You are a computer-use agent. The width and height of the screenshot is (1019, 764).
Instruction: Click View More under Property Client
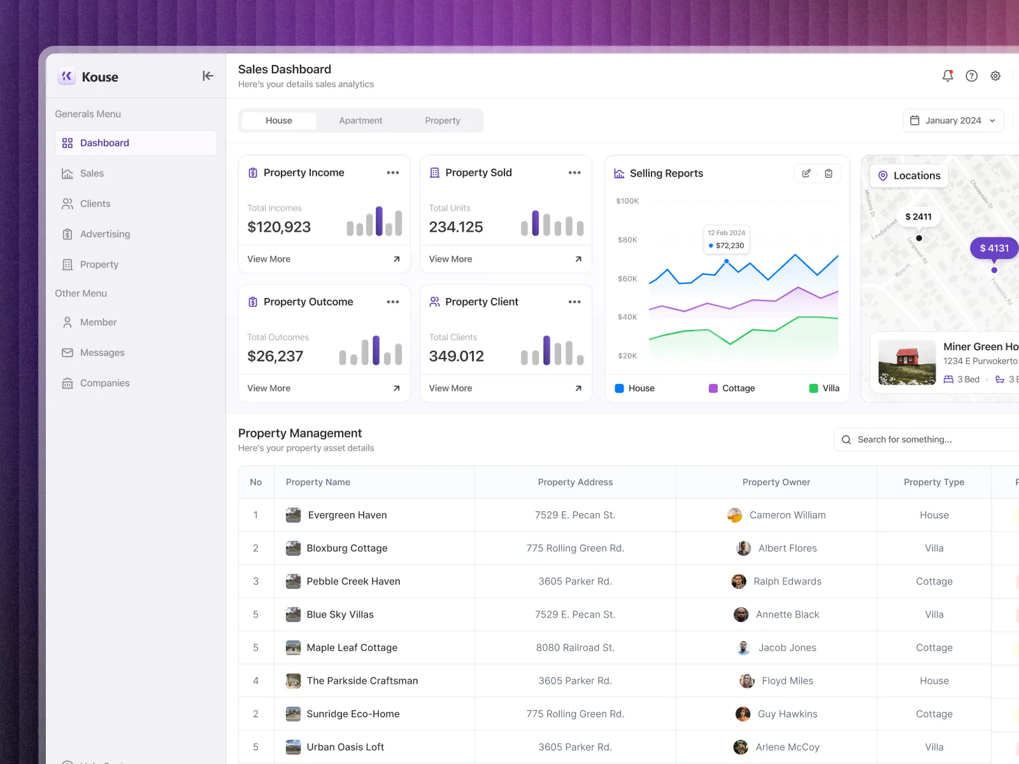click(450, 388)
